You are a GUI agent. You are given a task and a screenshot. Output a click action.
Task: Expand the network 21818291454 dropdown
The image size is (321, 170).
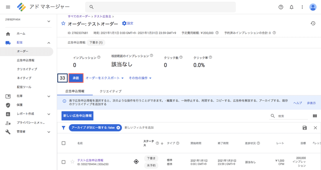pos(49,21)
